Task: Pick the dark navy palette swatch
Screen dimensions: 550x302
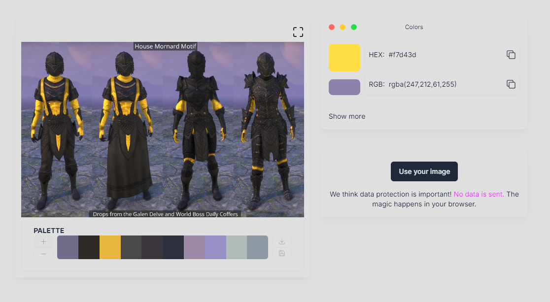Action: tap(173, 247)
